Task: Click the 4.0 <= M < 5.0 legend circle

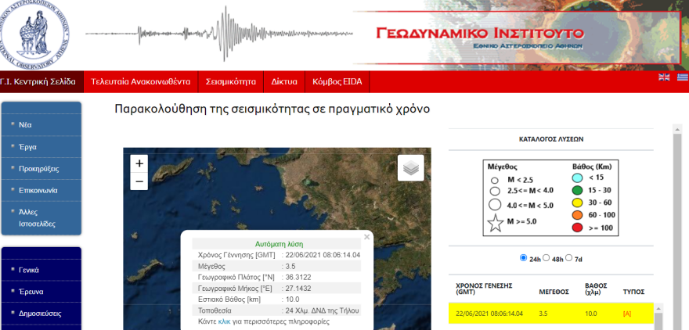Action: (495, 205)
